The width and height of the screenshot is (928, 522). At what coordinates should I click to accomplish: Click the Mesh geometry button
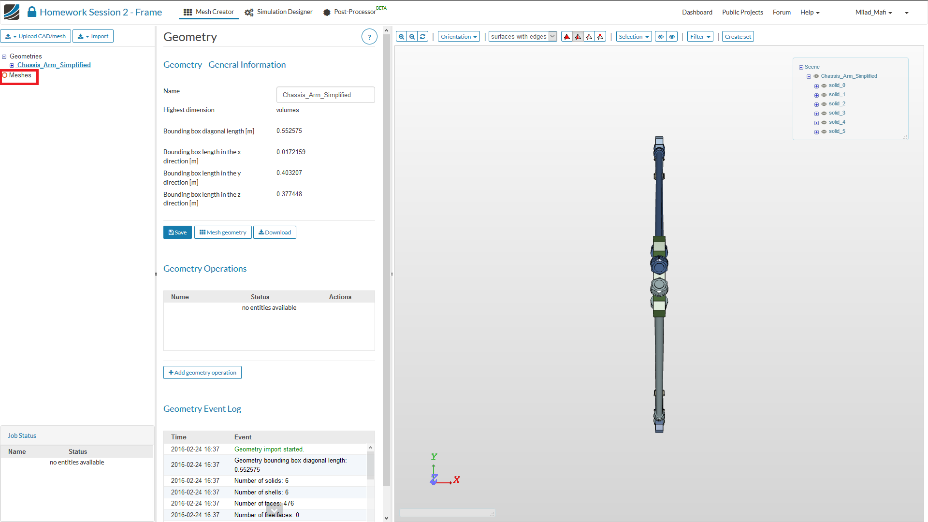click(223, 232)
